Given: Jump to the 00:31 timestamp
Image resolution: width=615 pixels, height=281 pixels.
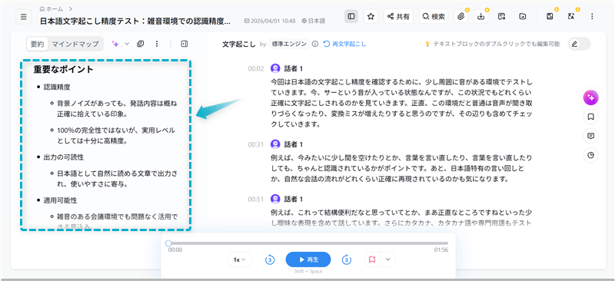Looking at the screenshot, I should tap(256, 144).
